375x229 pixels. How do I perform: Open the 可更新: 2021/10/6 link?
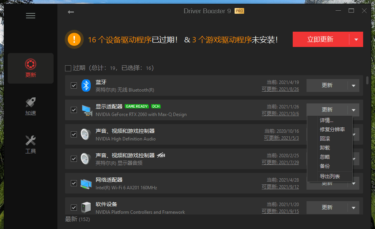(280, 114)
